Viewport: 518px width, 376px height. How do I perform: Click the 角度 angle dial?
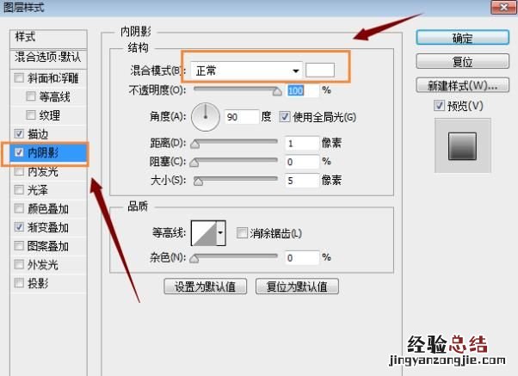pos(206,117)
